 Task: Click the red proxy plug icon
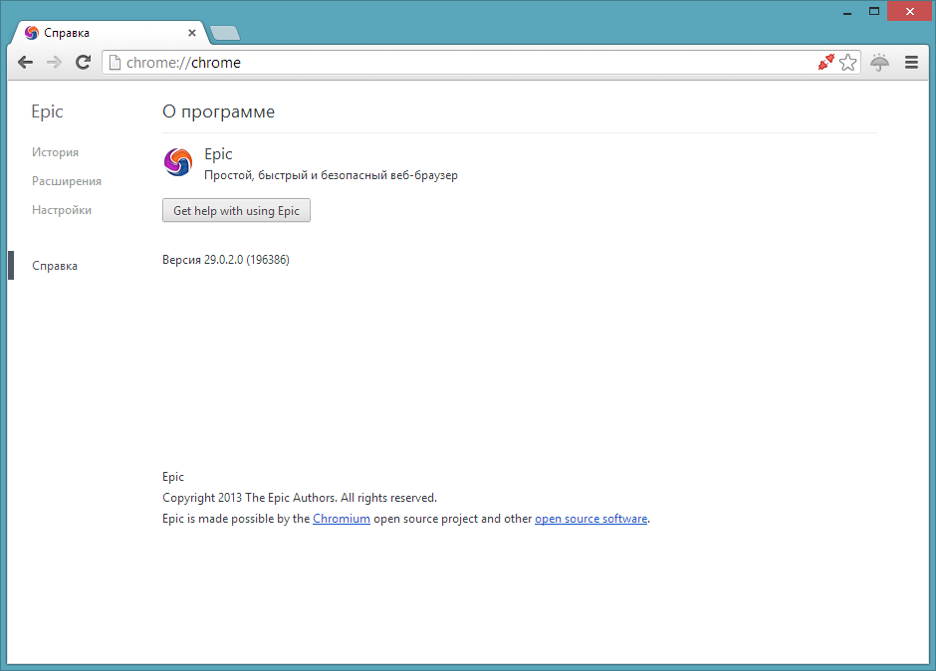[x=825, y=63]
